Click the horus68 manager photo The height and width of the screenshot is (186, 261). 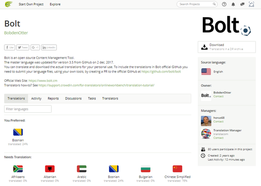206,121
